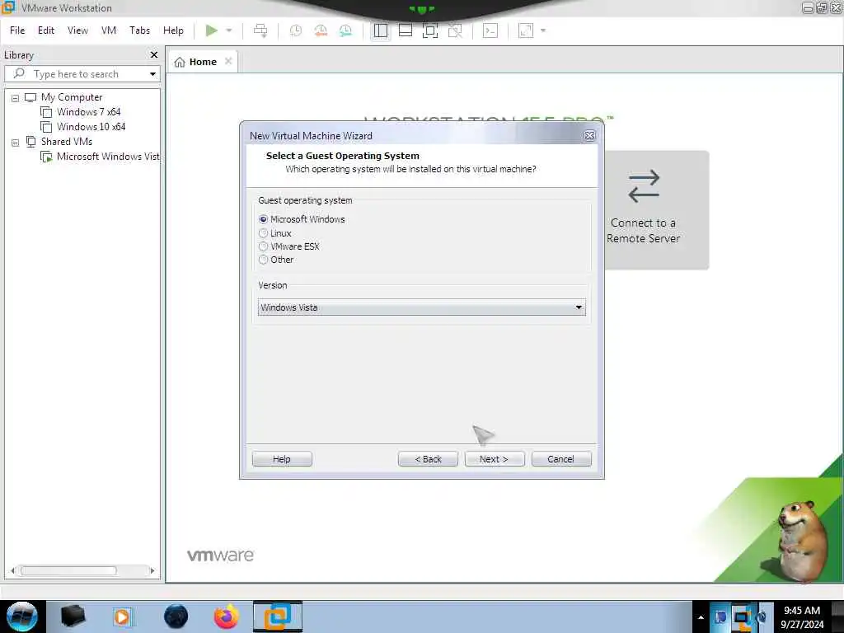Toggle the thumbnail bar view icon

pos(406,30)
